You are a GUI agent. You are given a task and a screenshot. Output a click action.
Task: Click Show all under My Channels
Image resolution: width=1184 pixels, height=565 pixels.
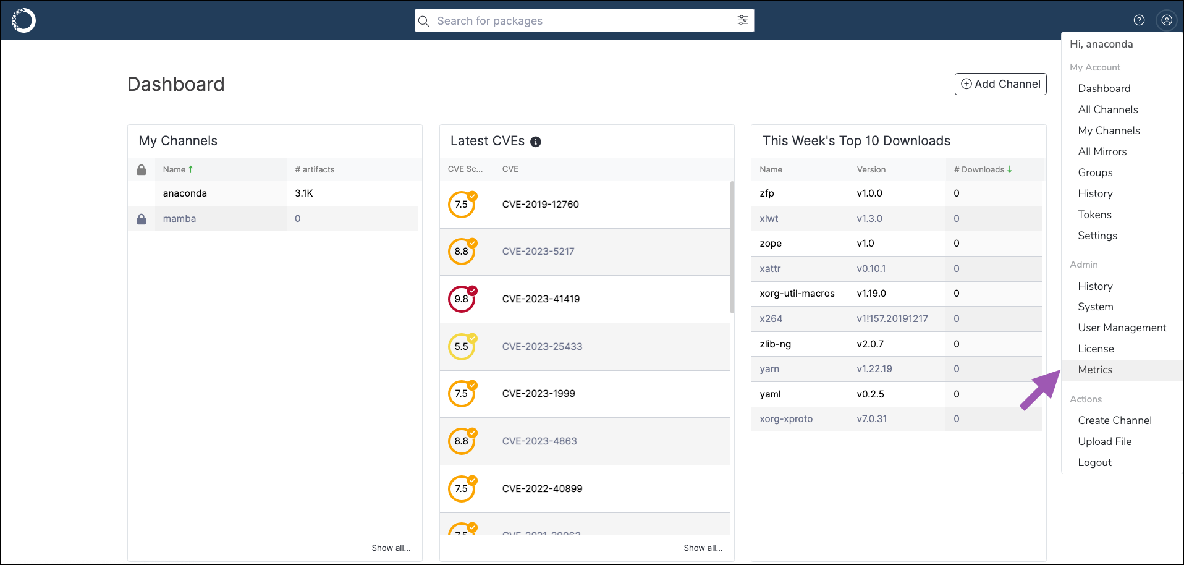click(391, 548)
